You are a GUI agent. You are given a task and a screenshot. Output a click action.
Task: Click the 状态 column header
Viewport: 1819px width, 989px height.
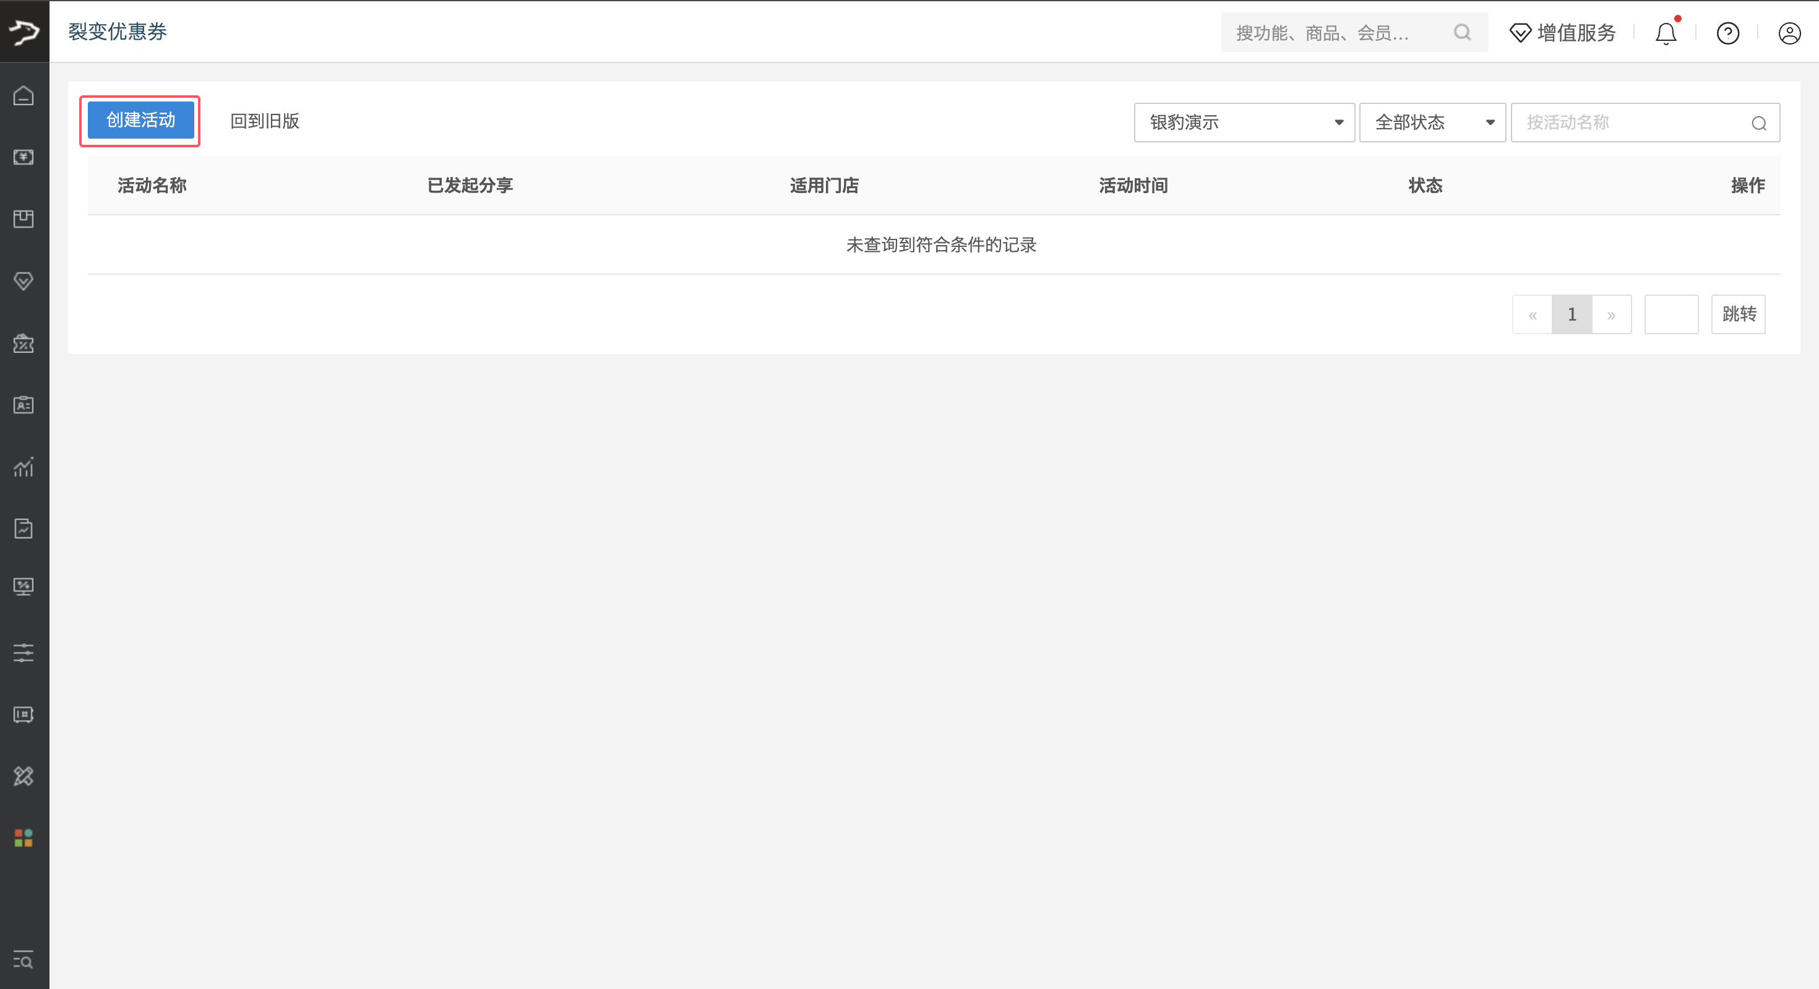pos(1426,186)
